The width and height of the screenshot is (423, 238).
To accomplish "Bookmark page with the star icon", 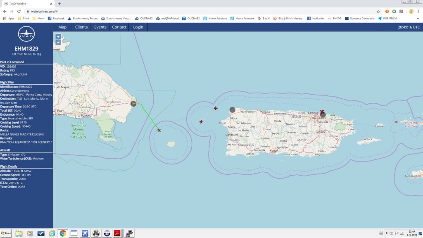I will (378, 12).
